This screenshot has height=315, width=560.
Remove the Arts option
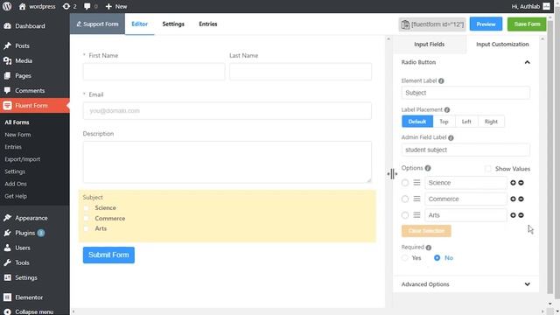click(x=521, y=215)
